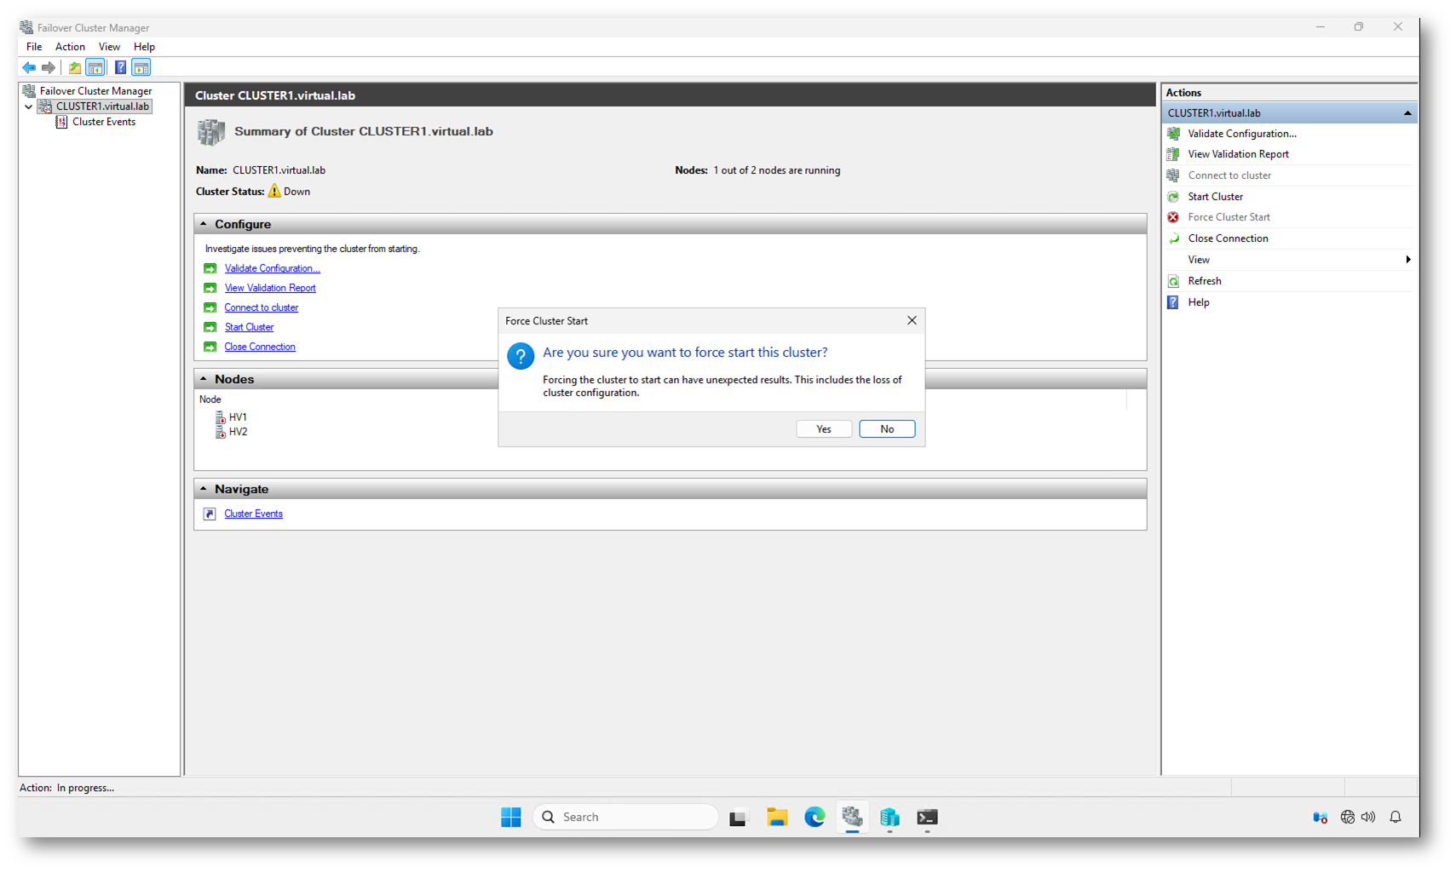The width and height of the screenshot is (1456, 873).
Task: Click the Refresh icon in Actions pane
Action: (x=1173, y=281)
